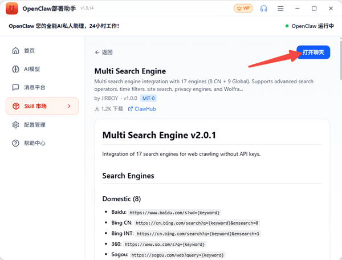Click the 帮助中心 question mark icon

[x=15, y=143]
